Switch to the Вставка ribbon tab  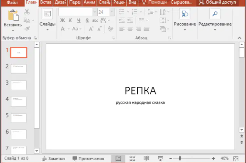click(46, 2)
